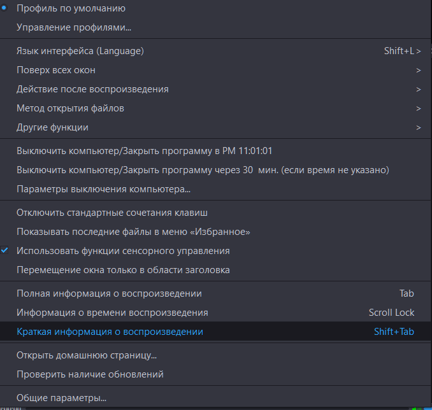
Task: Show full playback information (Tab)
Action: (x=109, y=293)
